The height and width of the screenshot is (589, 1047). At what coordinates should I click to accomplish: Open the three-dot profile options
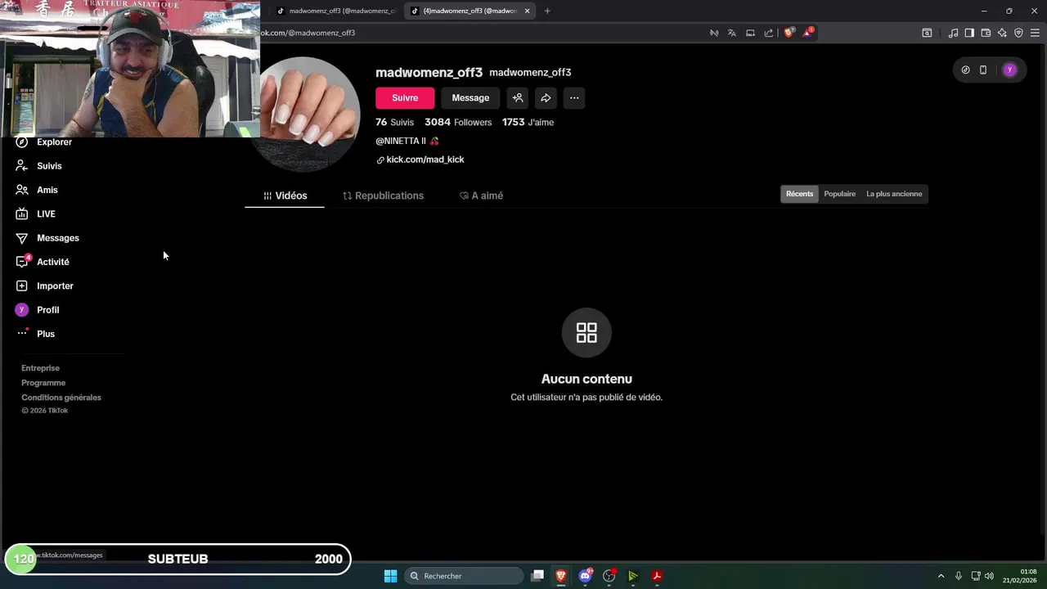tap(574, 98)
